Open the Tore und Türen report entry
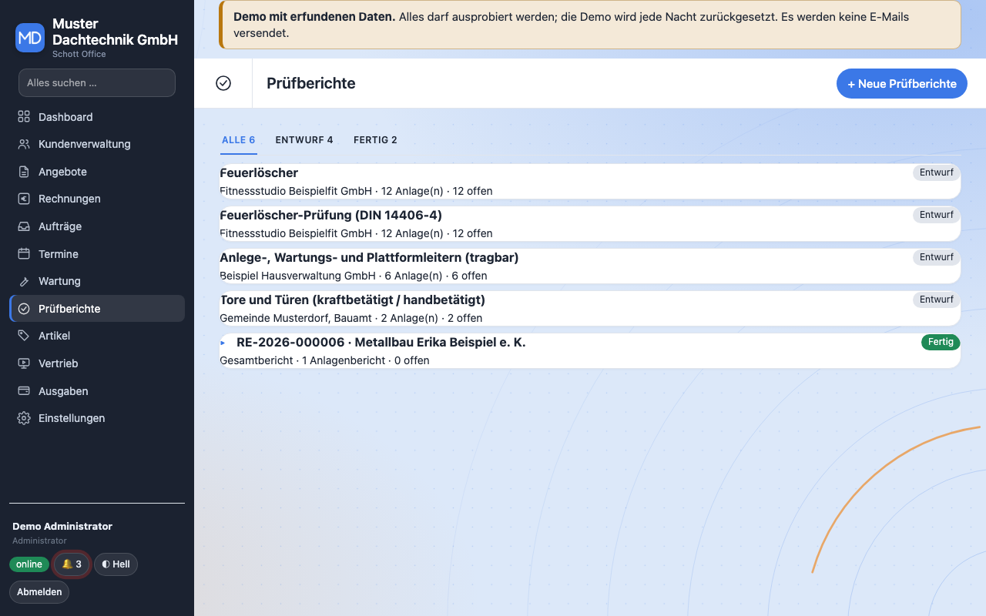The height and width of the screenshot is (616, 986). point(590,308)
